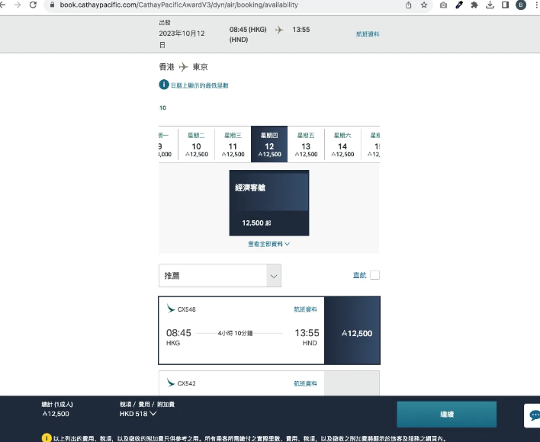Open the browser downloads icon
The height and width of the screenshot is (442, 540).
tap(490, 5)
